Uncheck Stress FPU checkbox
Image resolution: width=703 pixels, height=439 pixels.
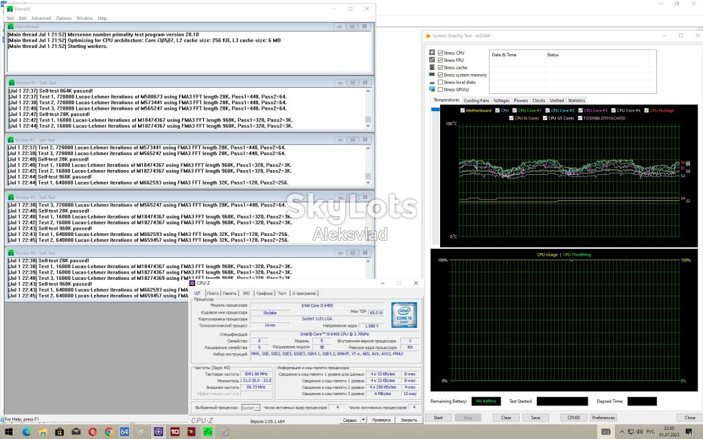[x=440, y=60]
